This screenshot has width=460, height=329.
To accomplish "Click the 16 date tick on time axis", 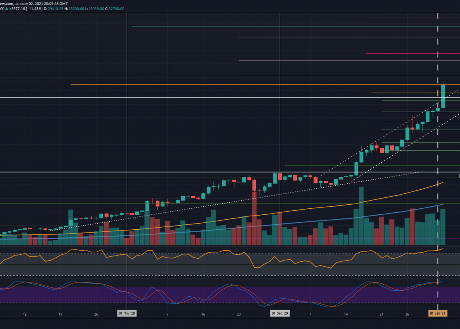I will [203, 314].
